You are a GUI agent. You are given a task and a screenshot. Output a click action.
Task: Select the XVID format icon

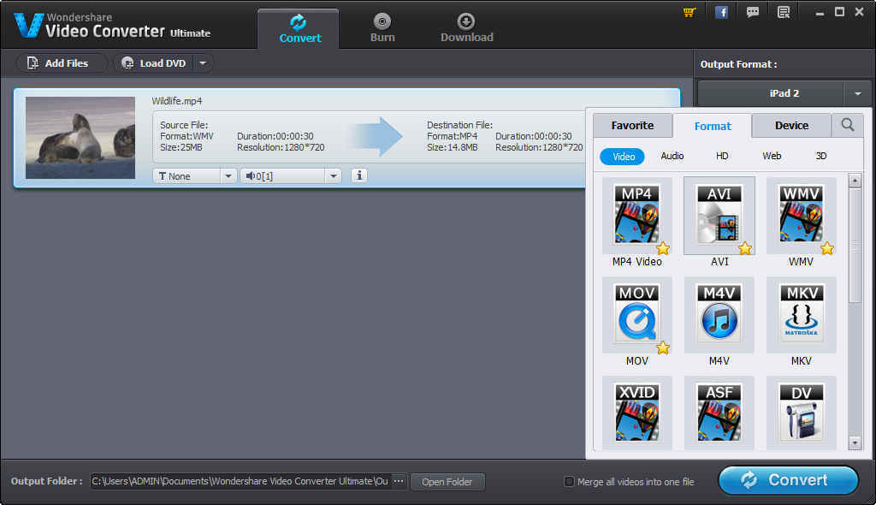click(x=636, y=413)
